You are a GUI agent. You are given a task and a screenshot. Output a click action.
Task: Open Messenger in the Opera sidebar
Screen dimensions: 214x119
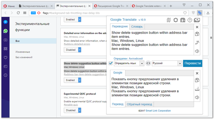(x=5, y=22)
